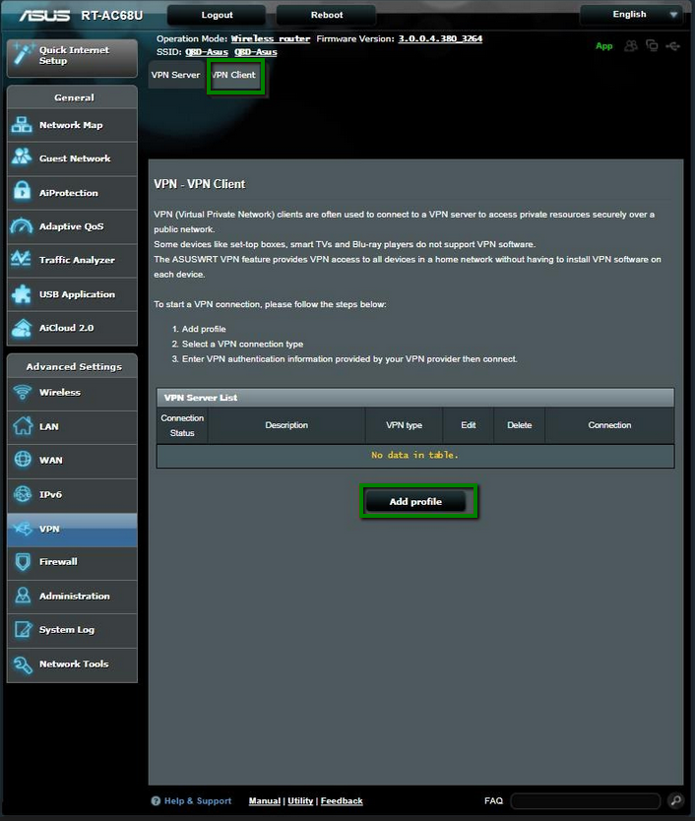Click the 'No data in table.' message

coord(414,455)
